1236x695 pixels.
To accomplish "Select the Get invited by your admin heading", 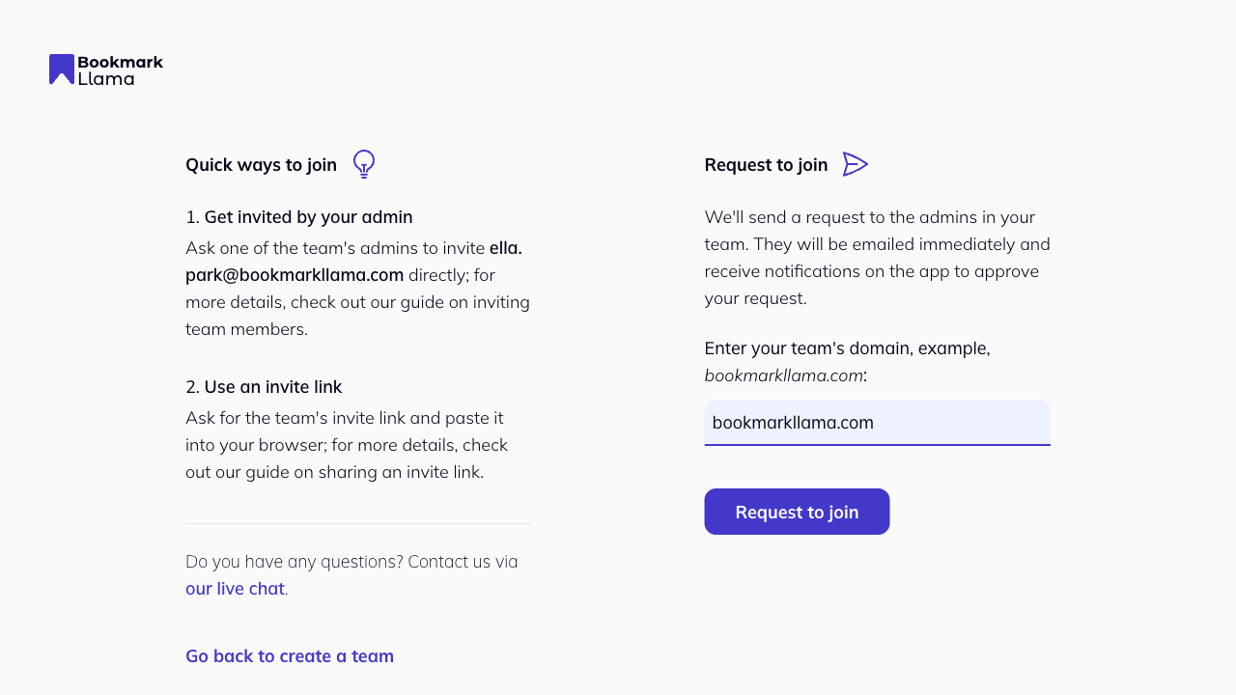I will point(308,217).
